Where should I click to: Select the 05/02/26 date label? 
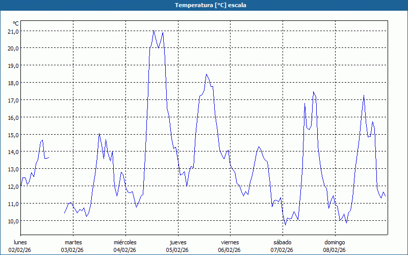coord(177,250)
